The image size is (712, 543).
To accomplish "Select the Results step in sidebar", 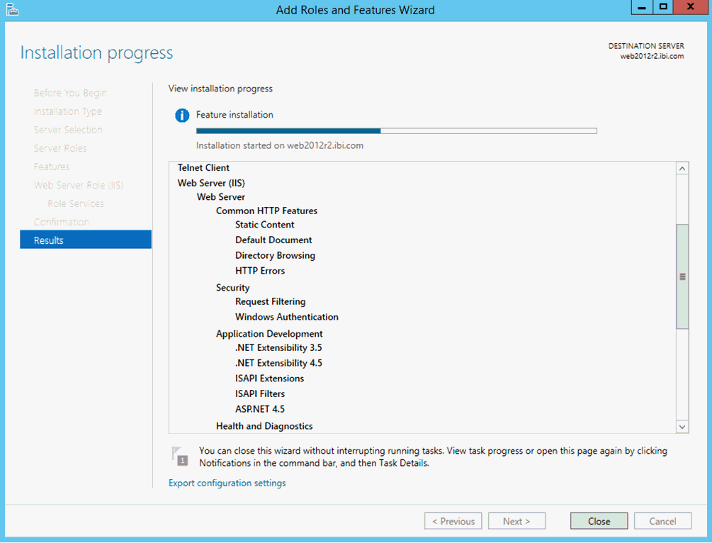I will coord(86,240).
